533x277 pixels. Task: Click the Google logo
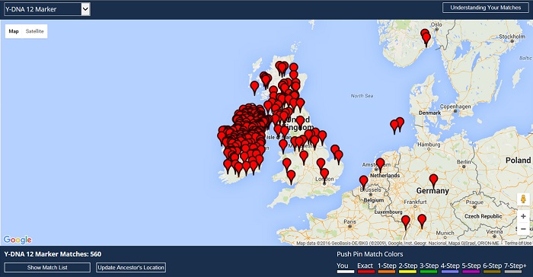click(18, 240)
